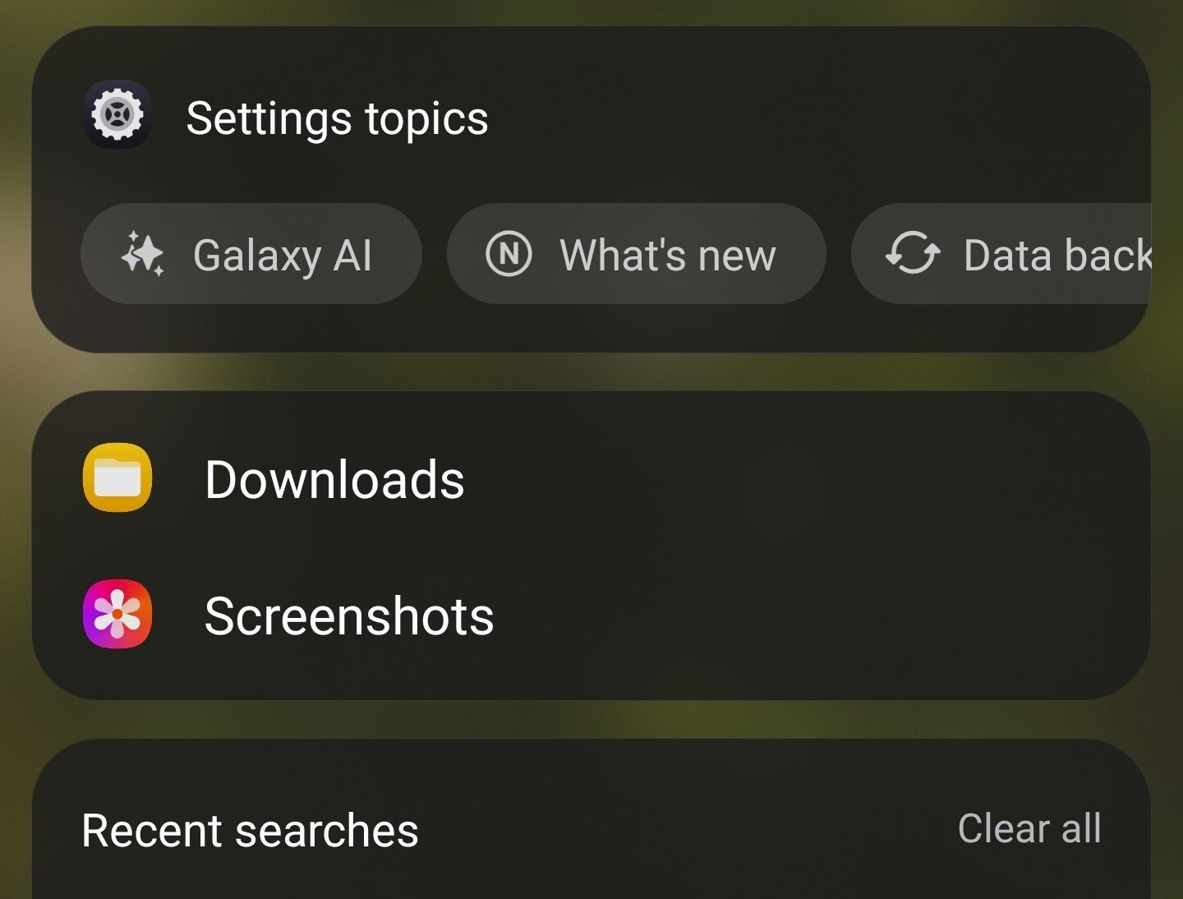
Task: Tap the Recent searches heading
Action: pos(250,830)
